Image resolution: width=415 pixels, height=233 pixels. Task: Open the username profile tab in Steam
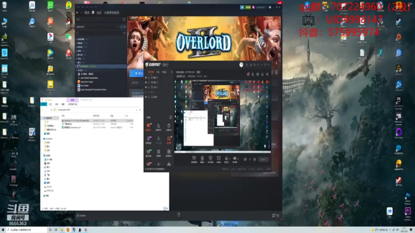coord(112,12)
